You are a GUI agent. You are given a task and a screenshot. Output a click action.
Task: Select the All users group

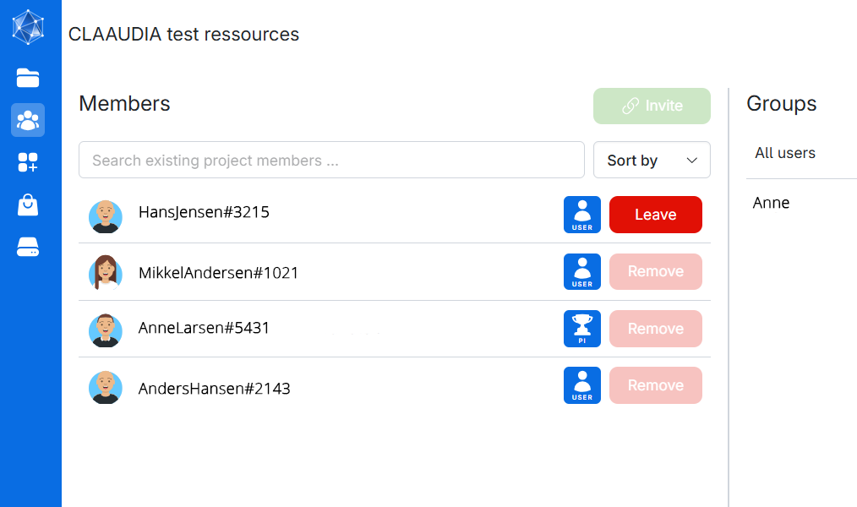click(x=785, y=154)
